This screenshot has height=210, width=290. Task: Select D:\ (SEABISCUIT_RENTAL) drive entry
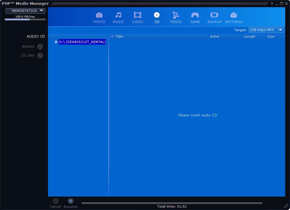click(82, 42)
